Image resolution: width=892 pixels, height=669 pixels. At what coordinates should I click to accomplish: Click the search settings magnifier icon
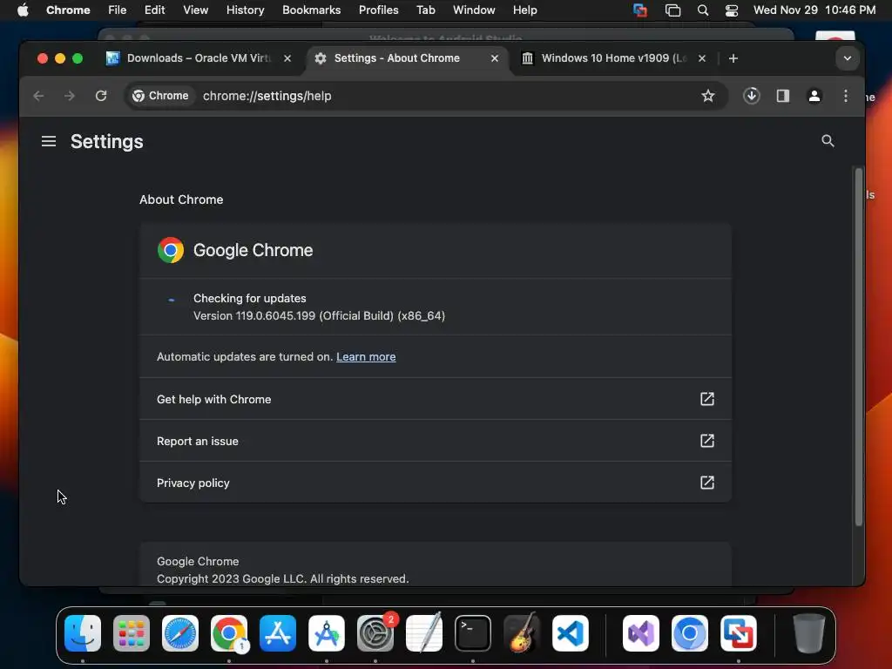point(828,141)
